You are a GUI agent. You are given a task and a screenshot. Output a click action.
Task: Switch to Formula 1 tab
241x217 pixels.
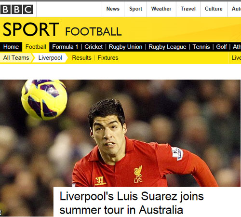[x=65, y=47]
